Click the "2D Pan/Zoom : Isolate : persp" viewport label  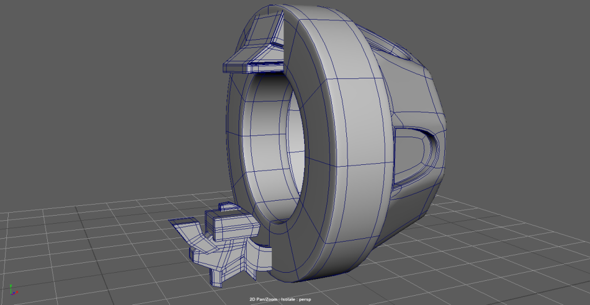tap(281, 299)
